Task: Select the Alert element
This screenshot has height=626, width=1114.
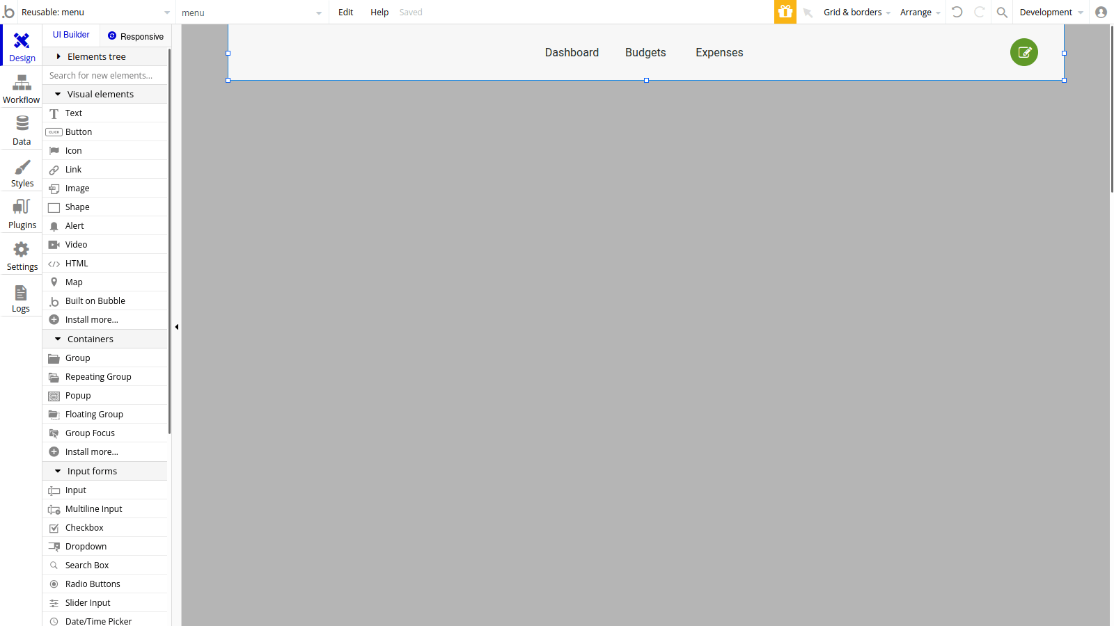Action: pyautogui.click(x=105, y=225)
